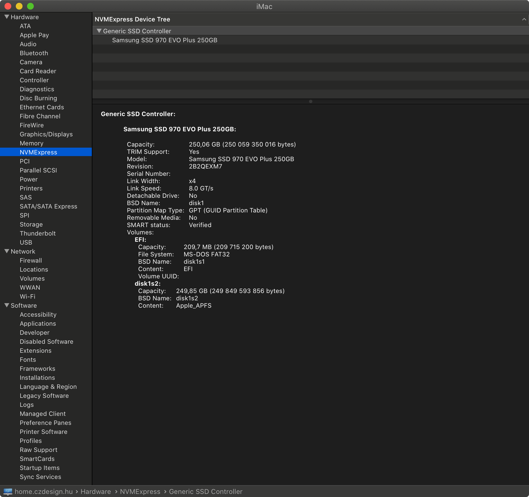This screenshot has height=497, width=529.
Task: Select Accessibility under Software
Action: point(38,314)
